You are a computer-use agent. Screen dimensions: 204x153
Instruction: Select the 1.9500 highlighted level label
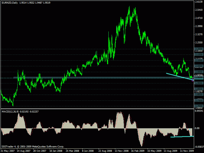pyautogui.click(x=199, y=78)
